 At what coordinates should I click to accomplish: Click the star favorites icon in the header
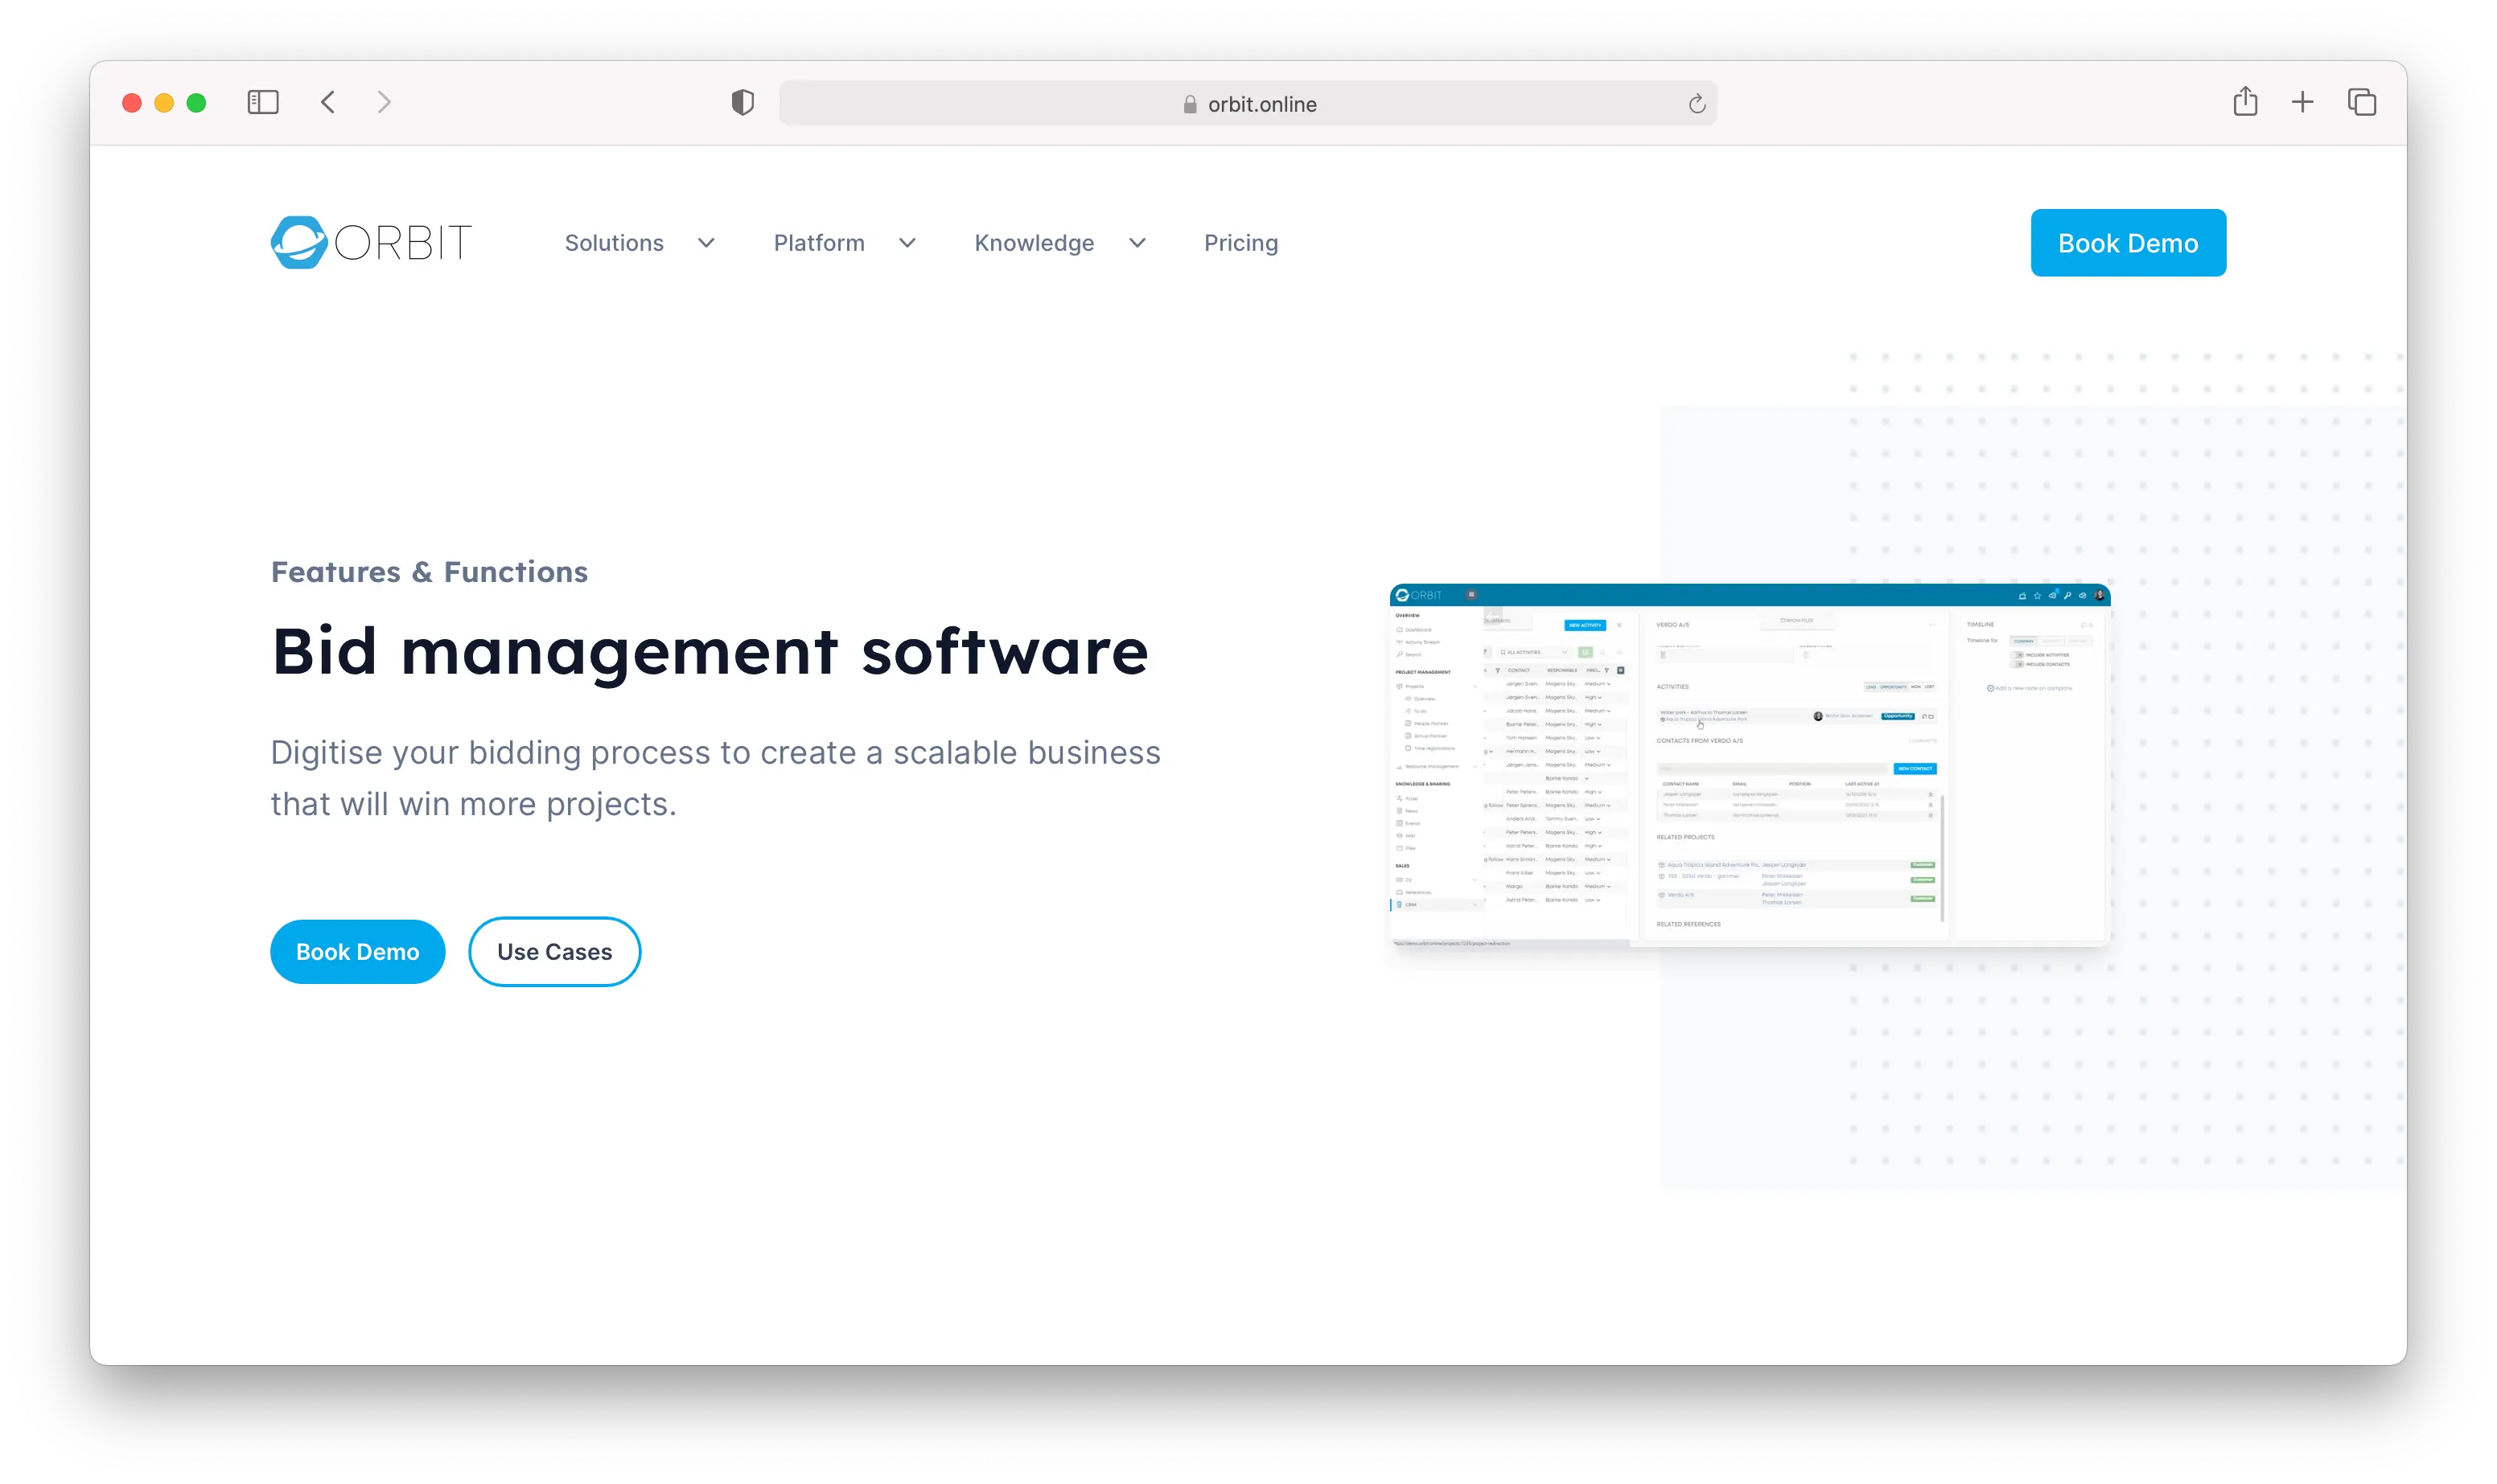(x=2038, y=596)
